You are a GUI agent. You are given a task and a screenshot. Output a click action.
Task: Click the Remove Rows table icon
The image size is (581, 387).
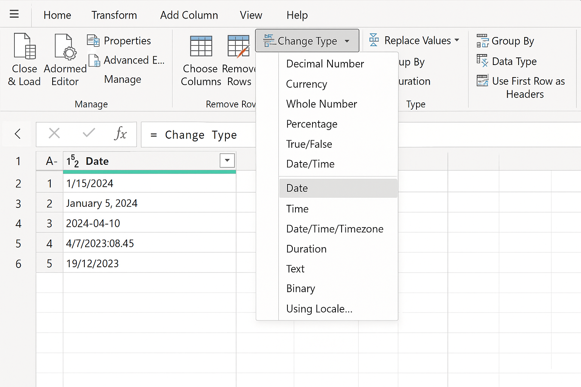coord(239,46)
